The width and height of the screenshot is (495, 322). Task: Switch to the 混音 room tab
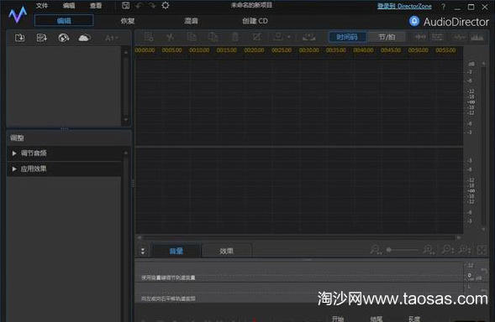pyautogui.click(x=191, y=21)
